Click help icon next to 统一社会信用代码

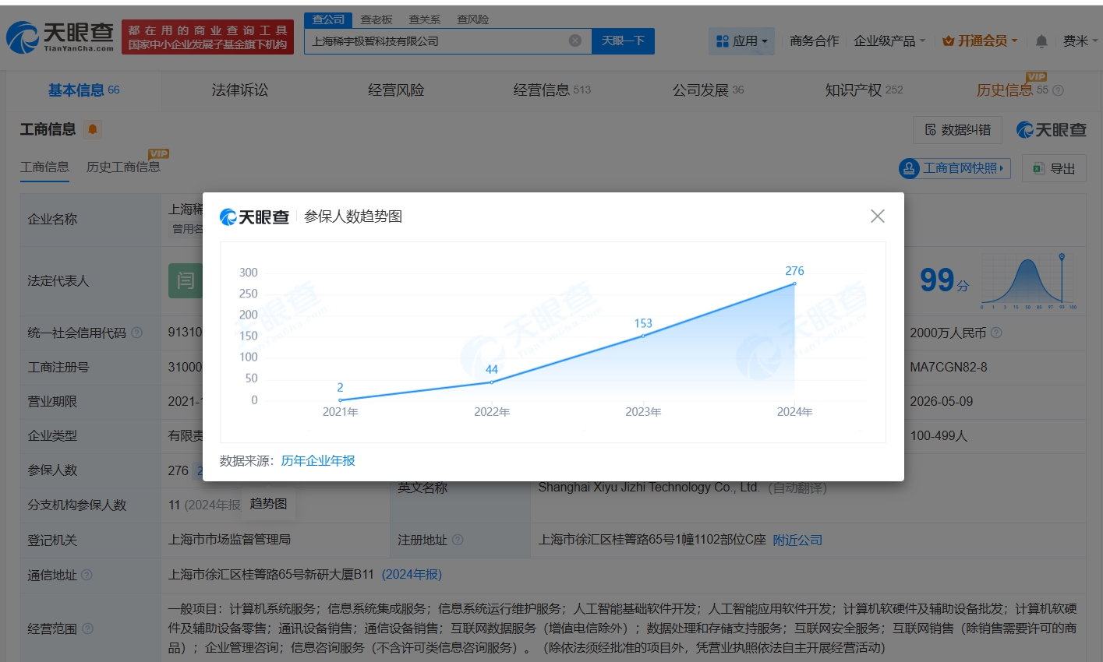coord(137,333)
